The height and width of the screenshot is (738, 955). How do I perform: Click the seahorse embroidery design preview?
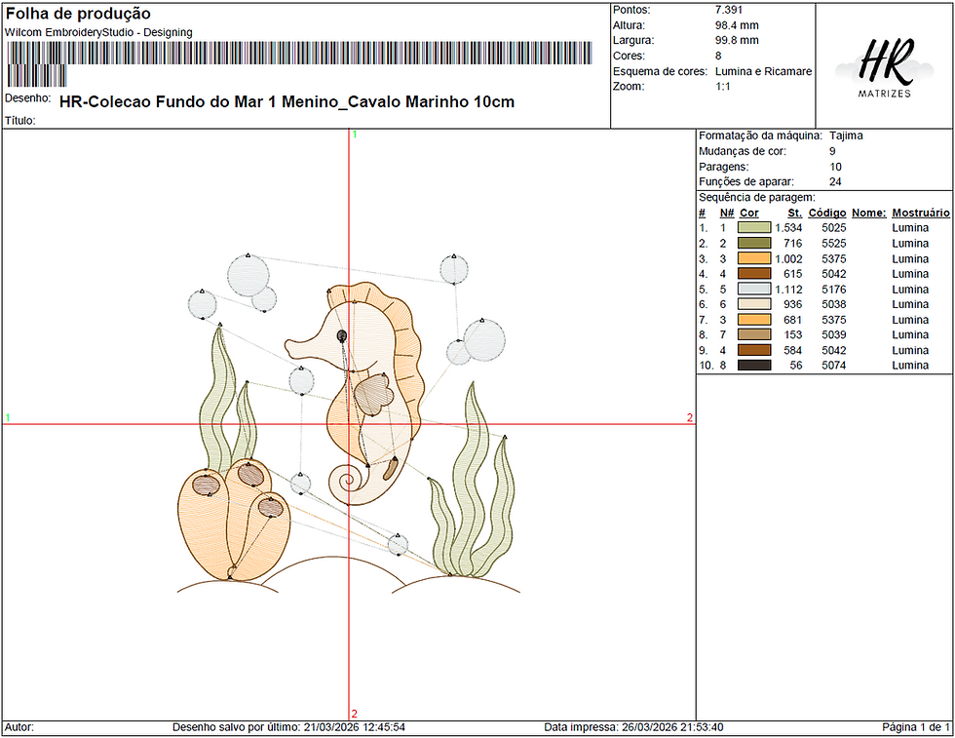pyautogui.click(x=349, y=423)
